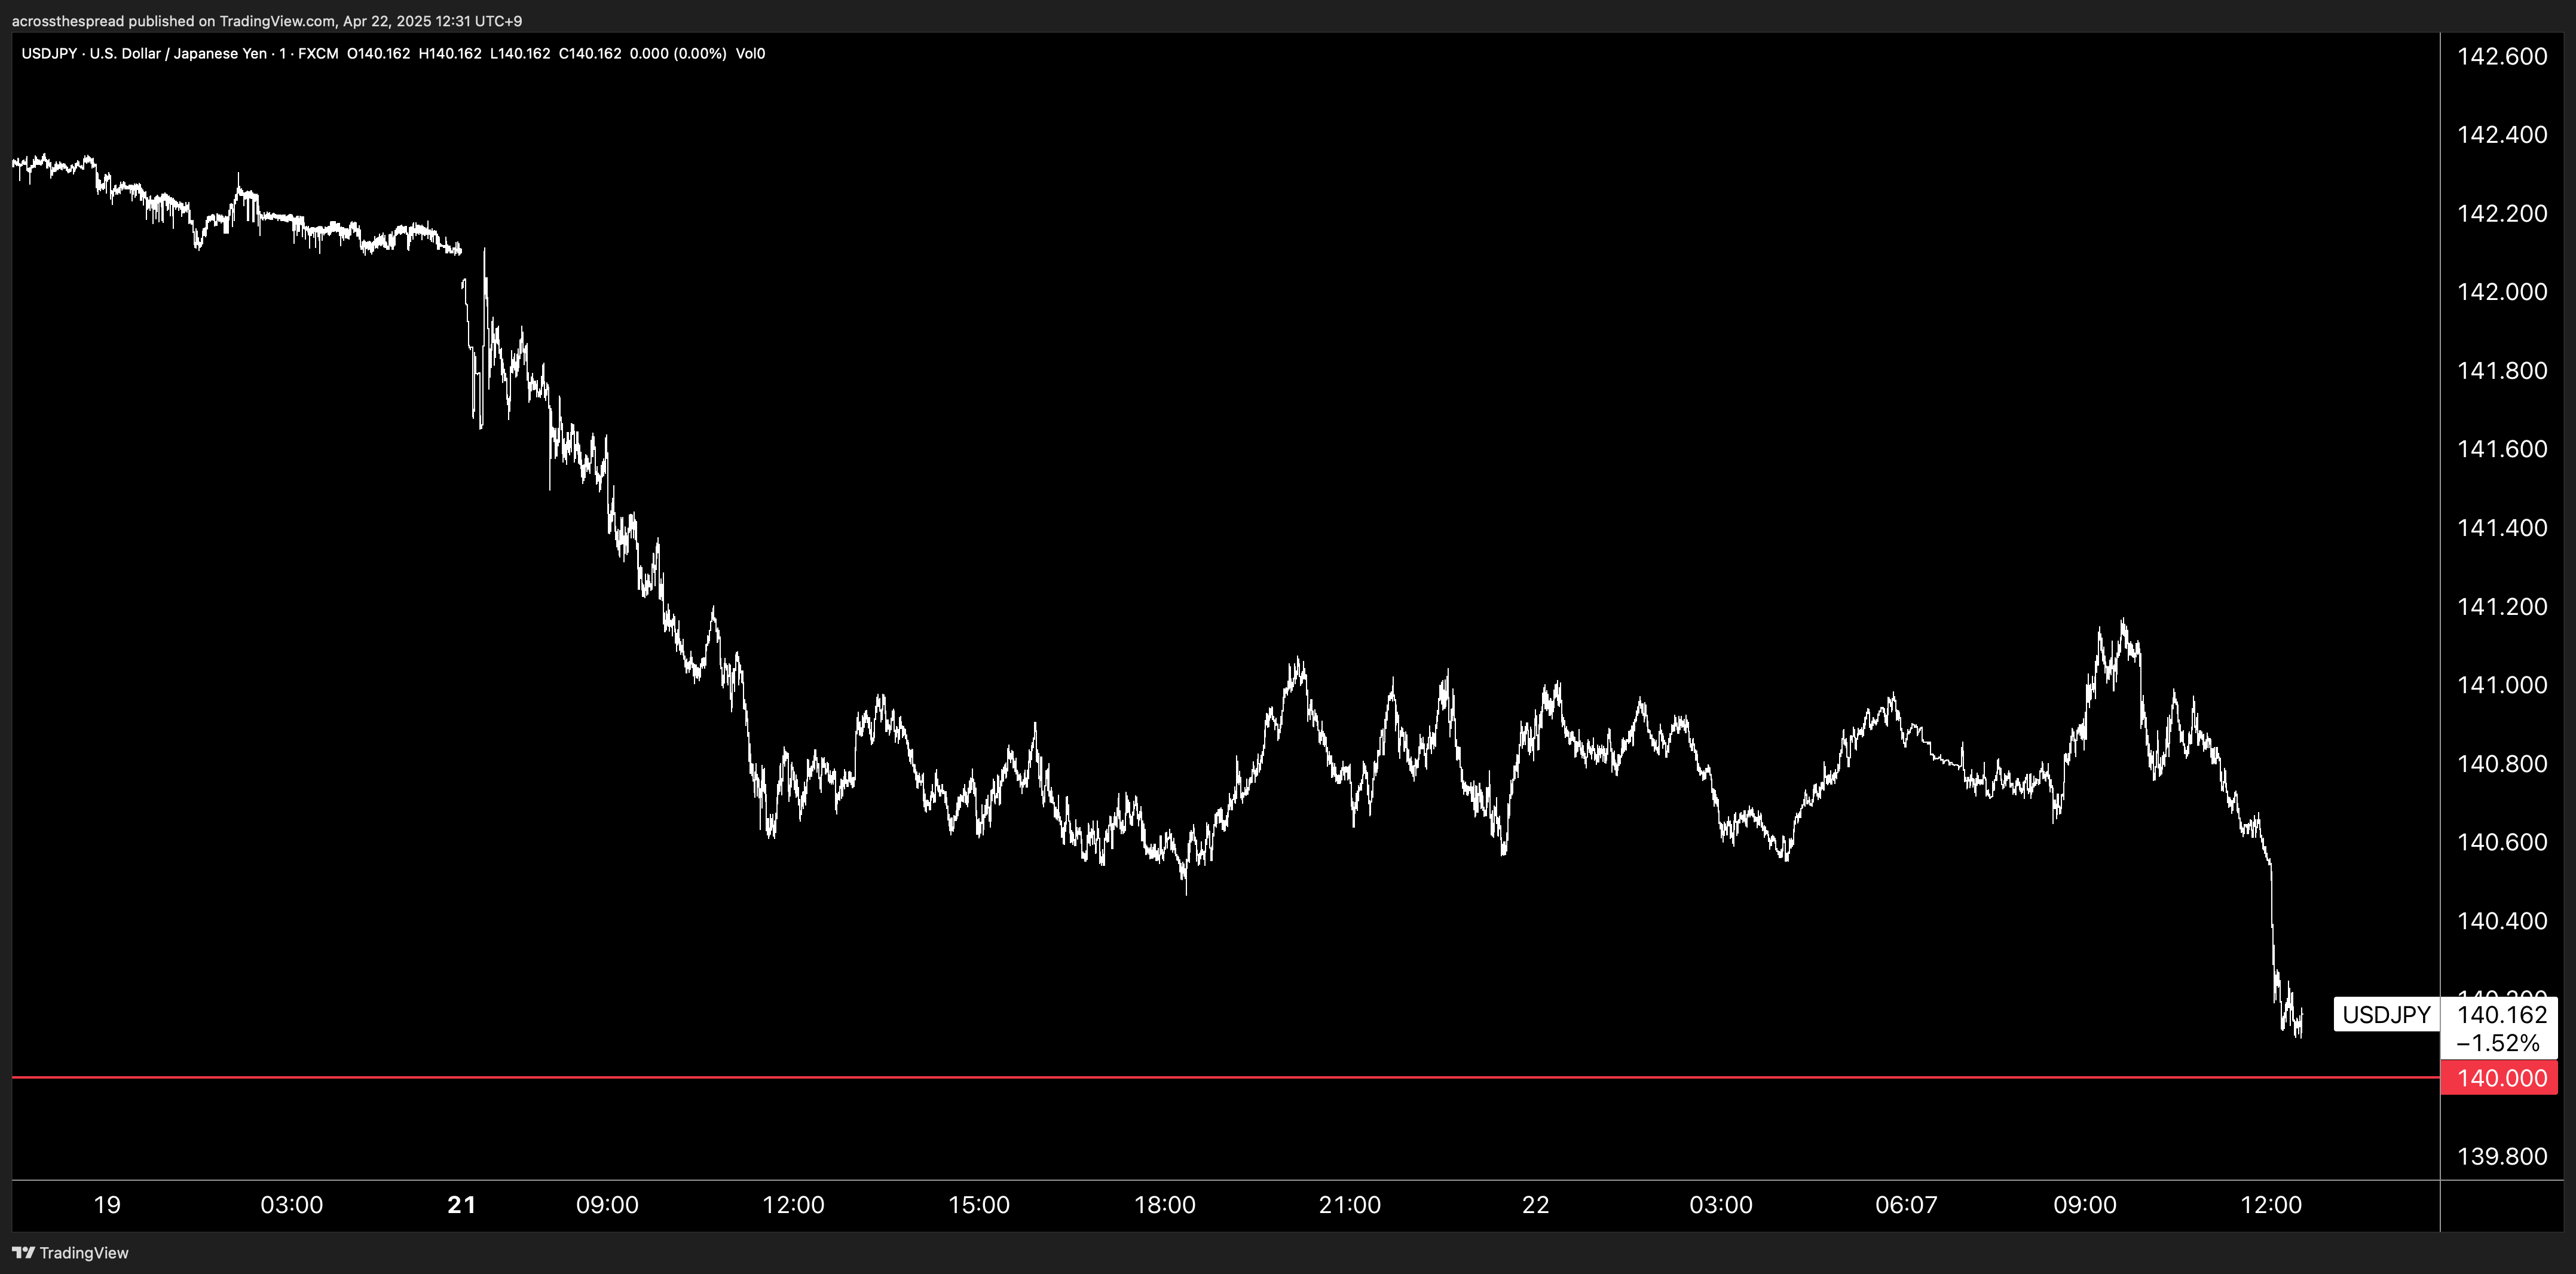2576x1274 pixels.
Task: Click the 142.600 price axis label
Action: 2501,56
